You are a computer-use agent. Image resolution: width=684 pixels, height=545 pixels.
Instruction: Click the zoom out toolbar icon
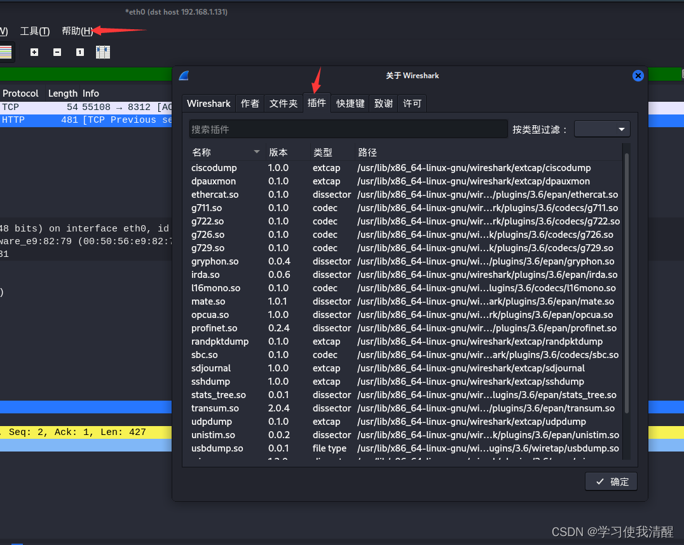(57, 52)
